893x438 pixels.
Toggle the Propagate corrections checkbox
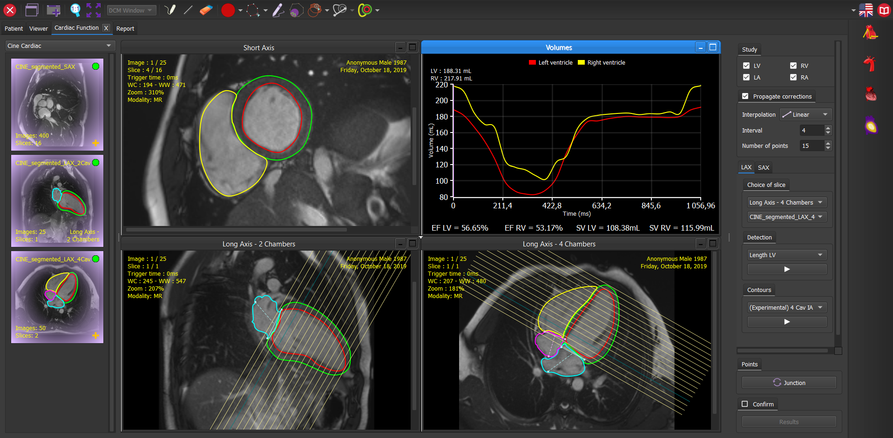tap(745, 96)
